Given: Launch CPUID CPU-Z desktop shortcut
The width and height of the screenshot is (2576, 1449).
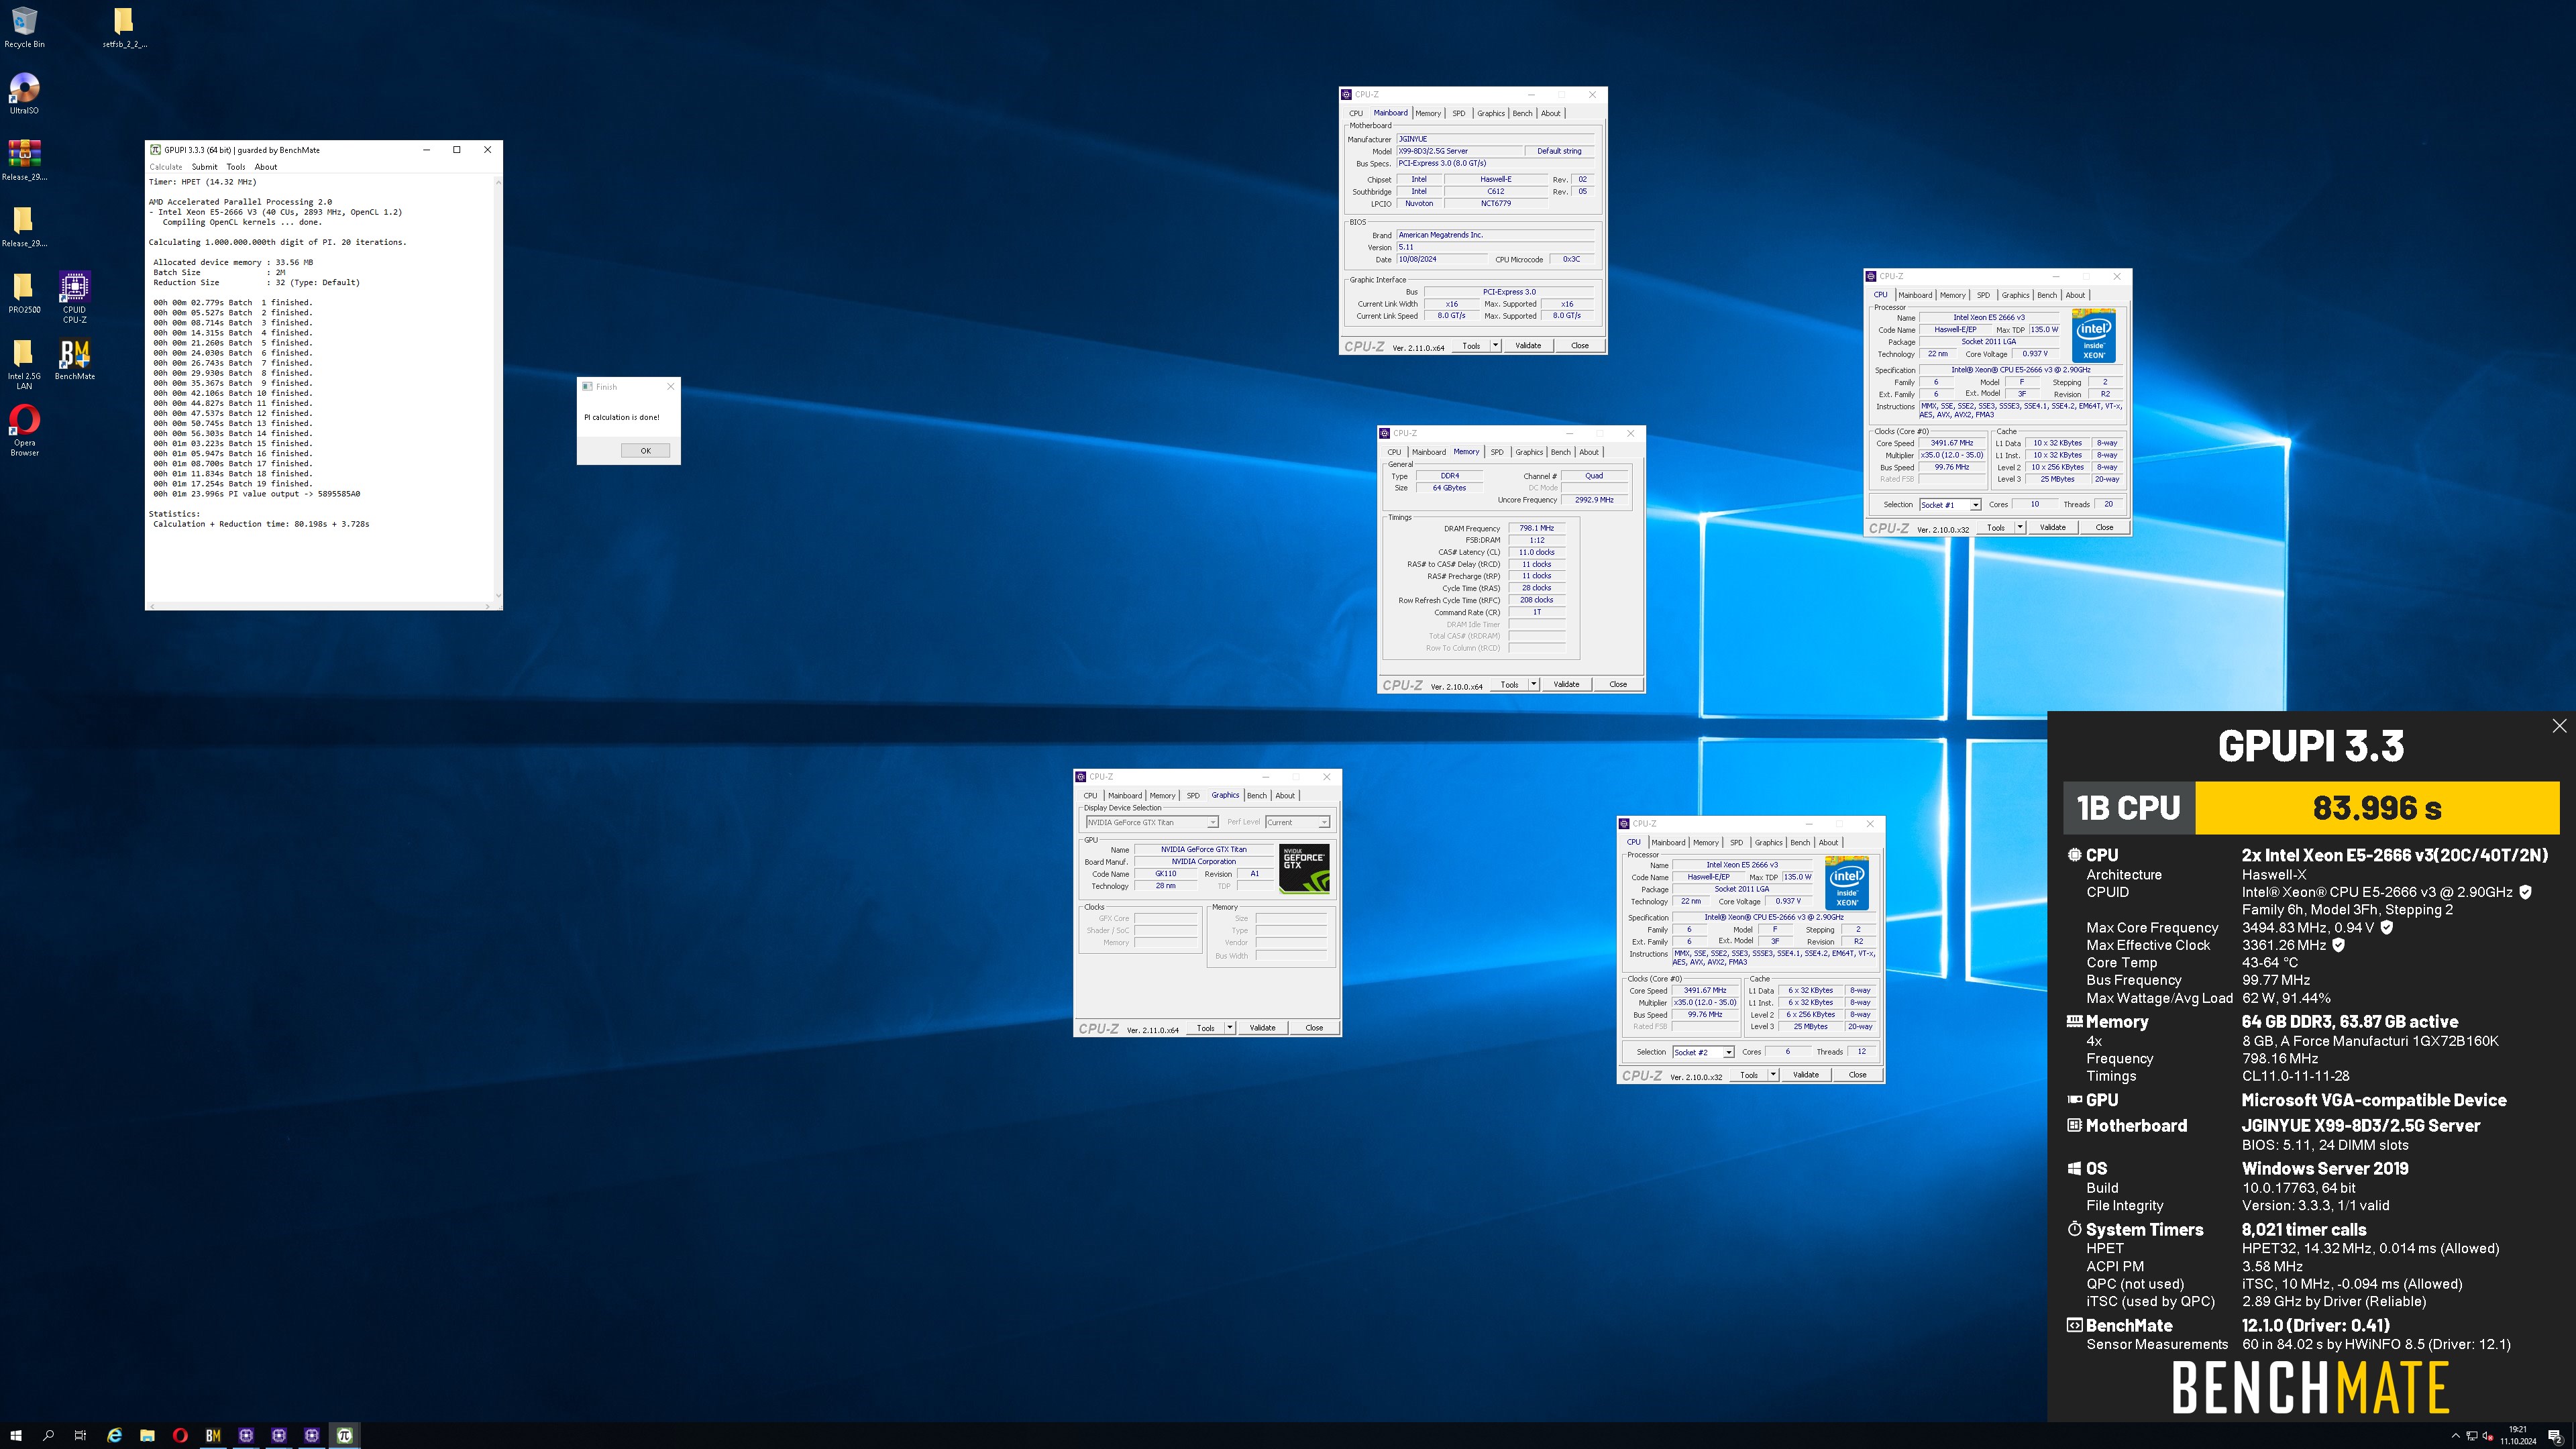Looking at the screenshot, I should coord(74,297).
